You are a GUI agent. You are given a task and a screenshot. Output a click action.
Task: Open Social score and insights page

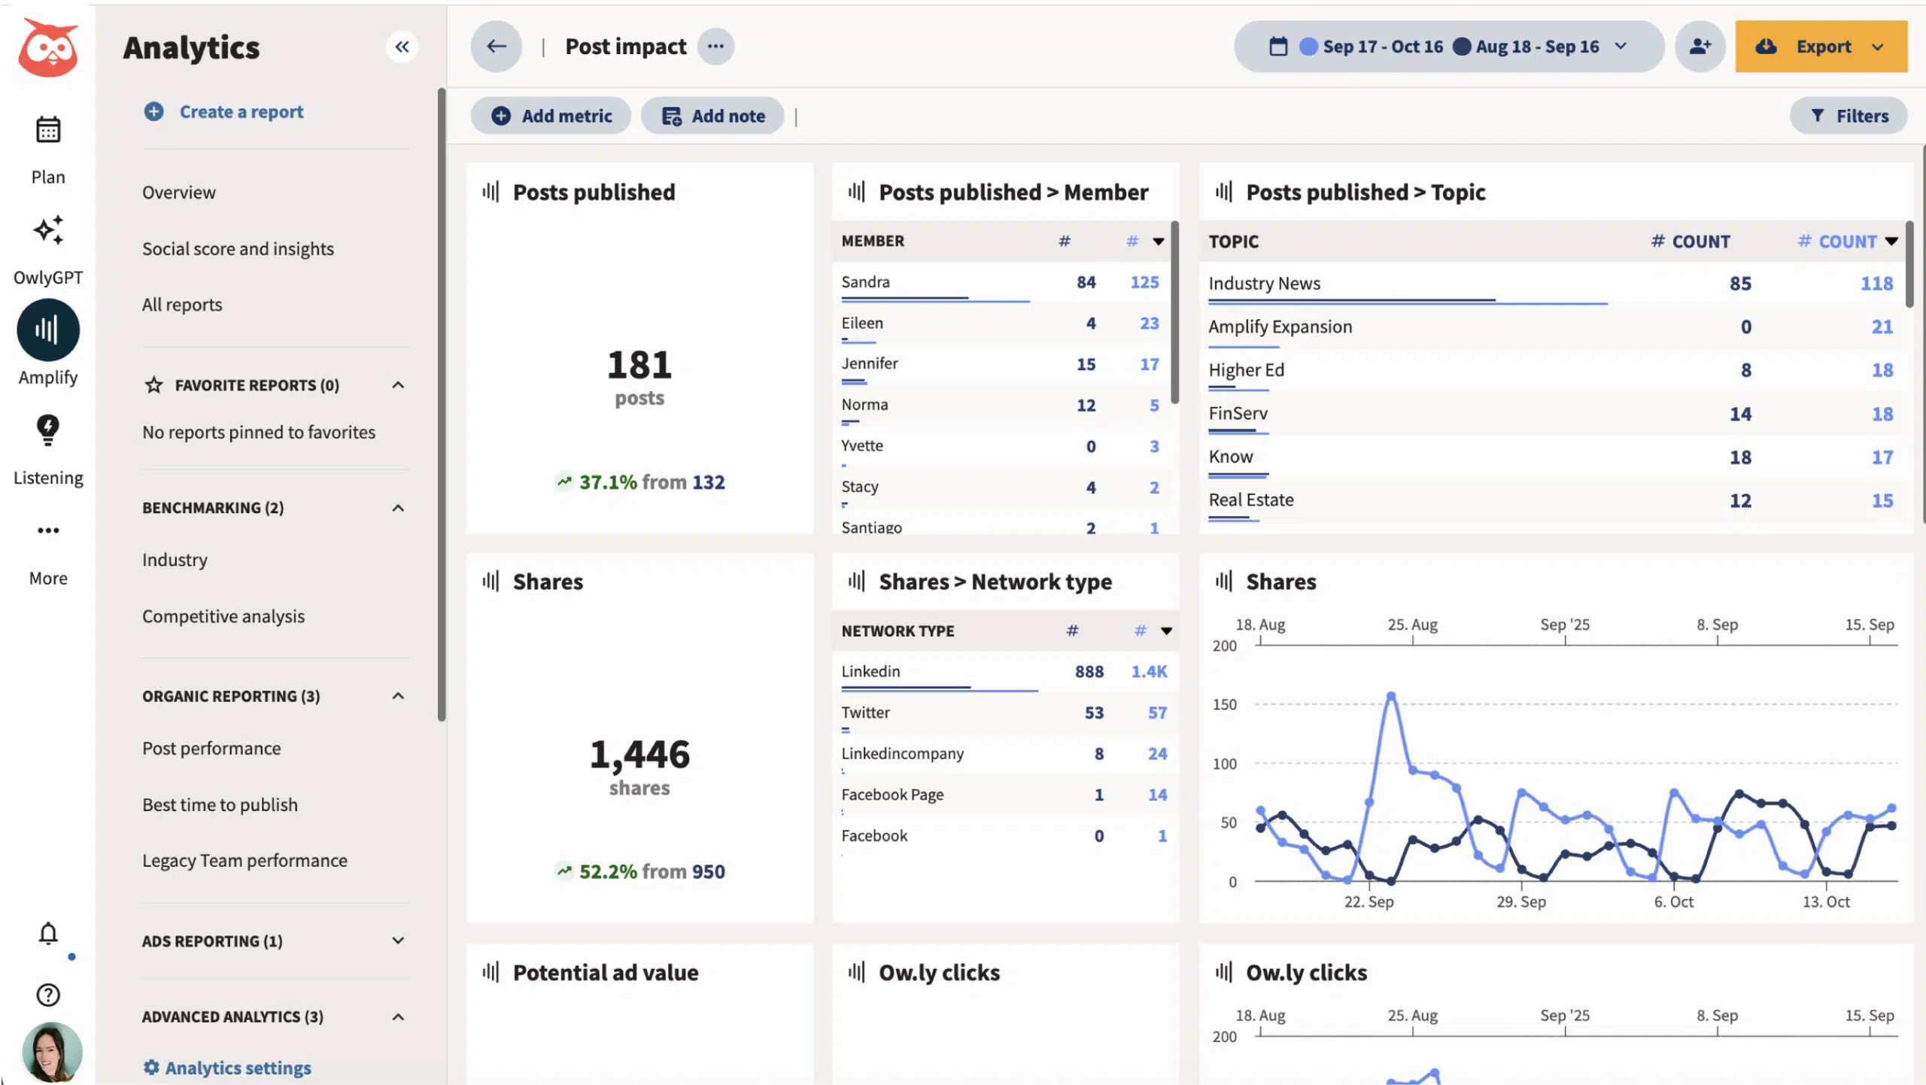click(x=238, y=248)
